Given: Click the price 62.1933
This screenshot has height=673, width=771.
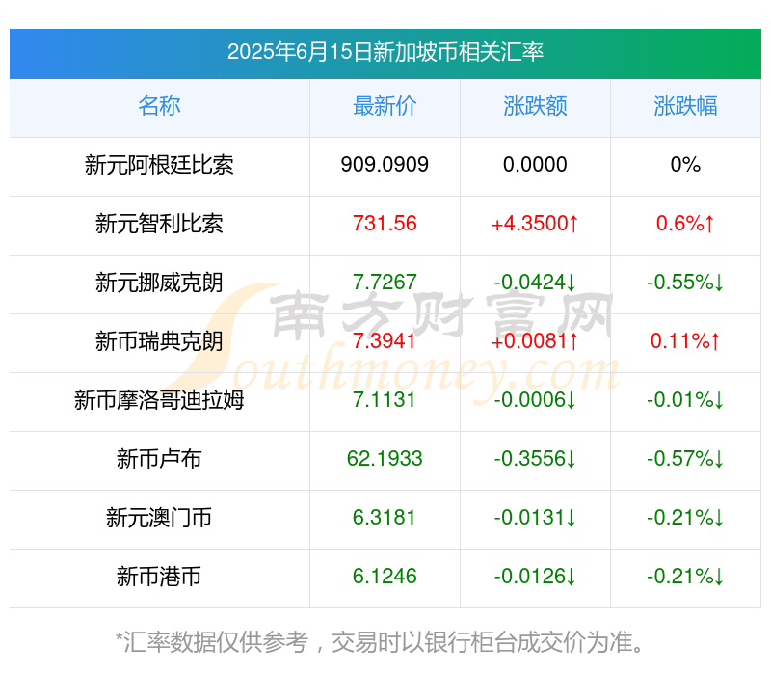Looking at the screenshot, I should (385, 459).
